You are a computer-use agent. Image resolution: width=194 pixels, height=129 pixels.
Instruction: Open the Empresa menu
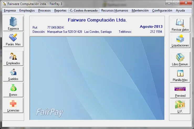point(10,10)
